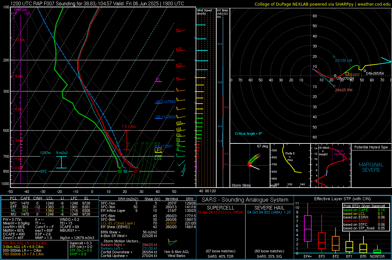Click the white circle marker beside DN=265/54
Image resolution: width=392 pixels, height=260 pixels.
click(365, 71)
